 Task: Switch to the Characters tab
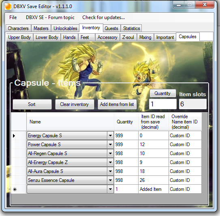click(x=18, y=28)
